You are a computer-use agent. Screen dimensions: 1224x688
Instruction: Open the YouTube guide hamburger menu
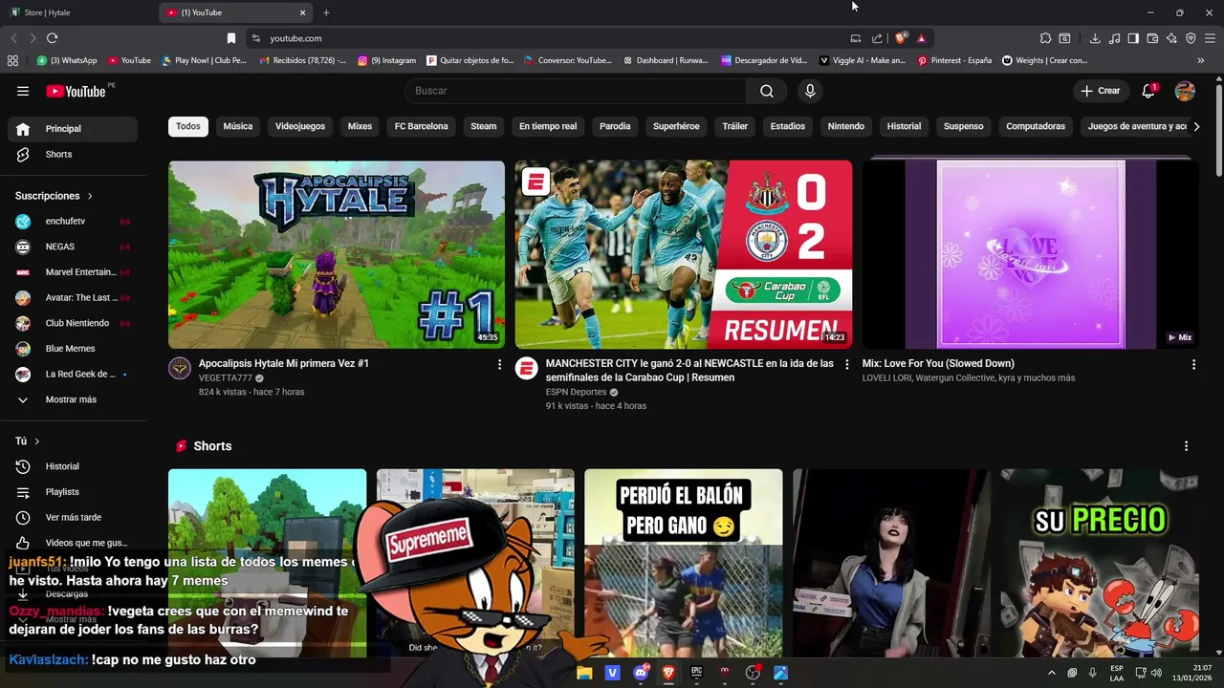point(23,91)
